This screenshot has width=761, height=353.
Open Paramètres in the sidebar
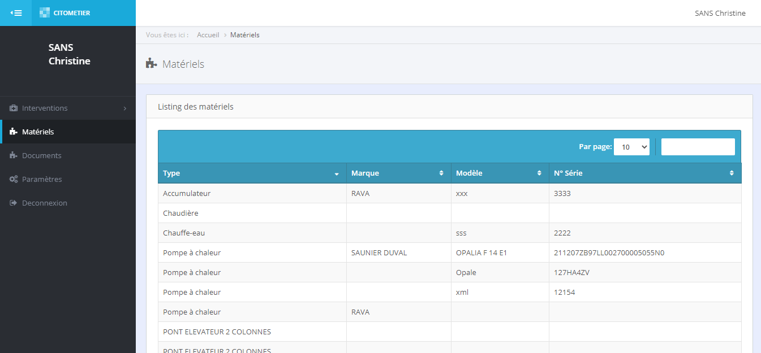(68, 179)
